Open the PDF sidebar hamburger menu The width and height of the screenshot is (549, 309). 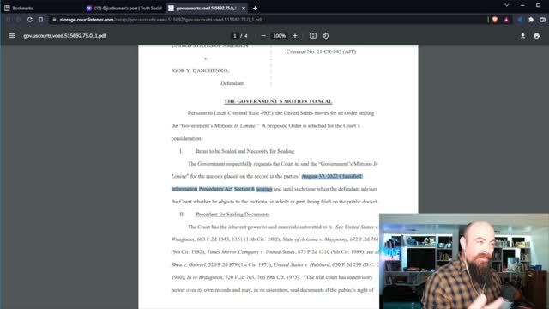12,36
